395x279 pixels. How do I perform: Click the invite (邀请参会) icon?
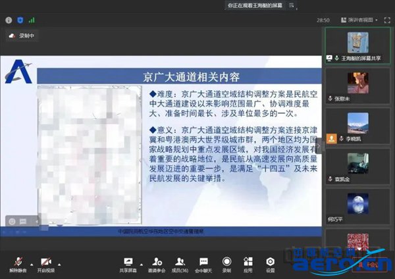[x=156, y=261]
